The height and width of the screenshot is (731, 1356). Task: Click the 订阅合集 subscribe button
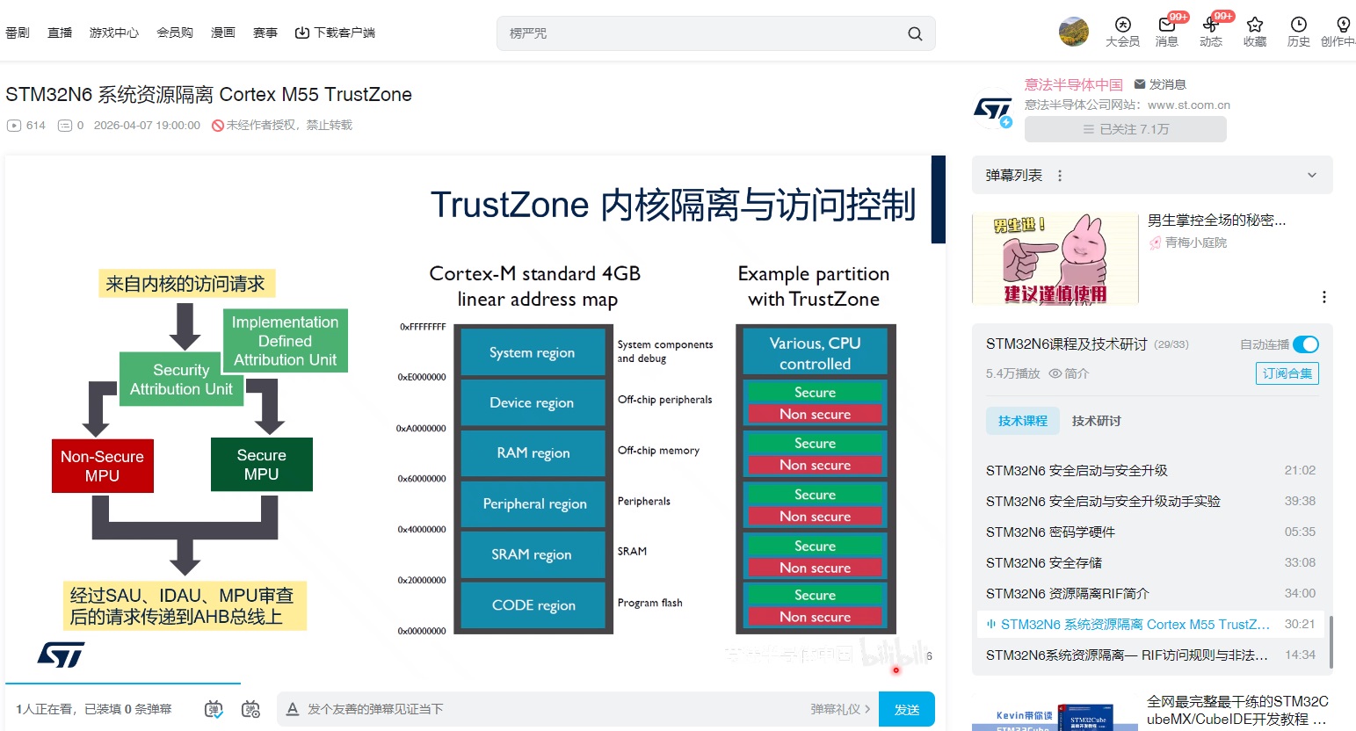point(1287,373)
